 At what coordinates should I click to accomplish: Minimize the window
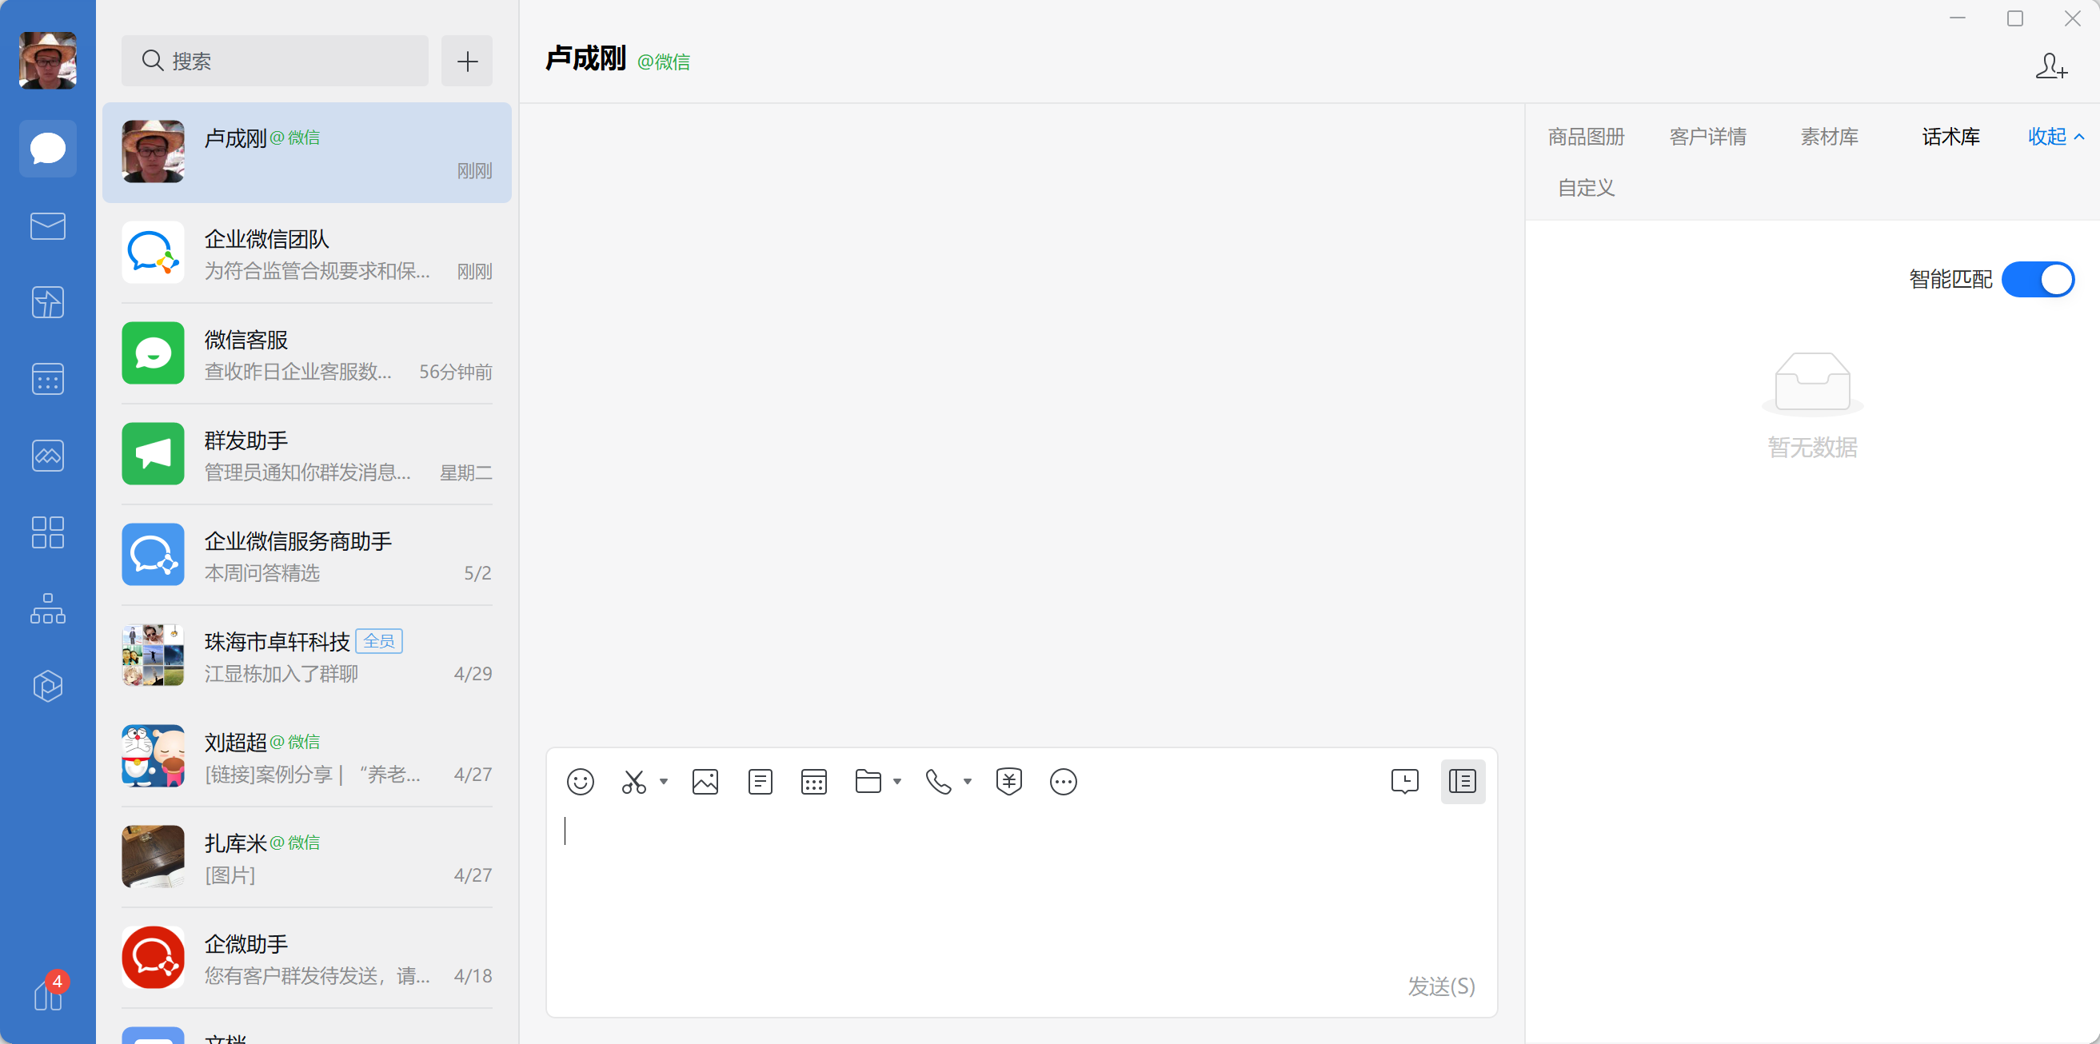pyautogui.click(x=1958, y=18)
